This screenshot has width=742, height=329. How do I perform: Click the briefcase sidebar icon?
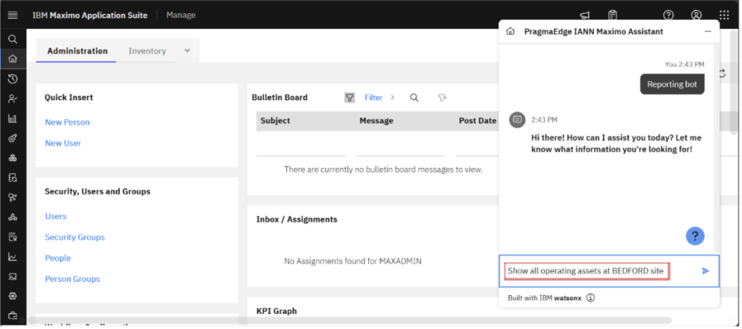coord(13,315)
